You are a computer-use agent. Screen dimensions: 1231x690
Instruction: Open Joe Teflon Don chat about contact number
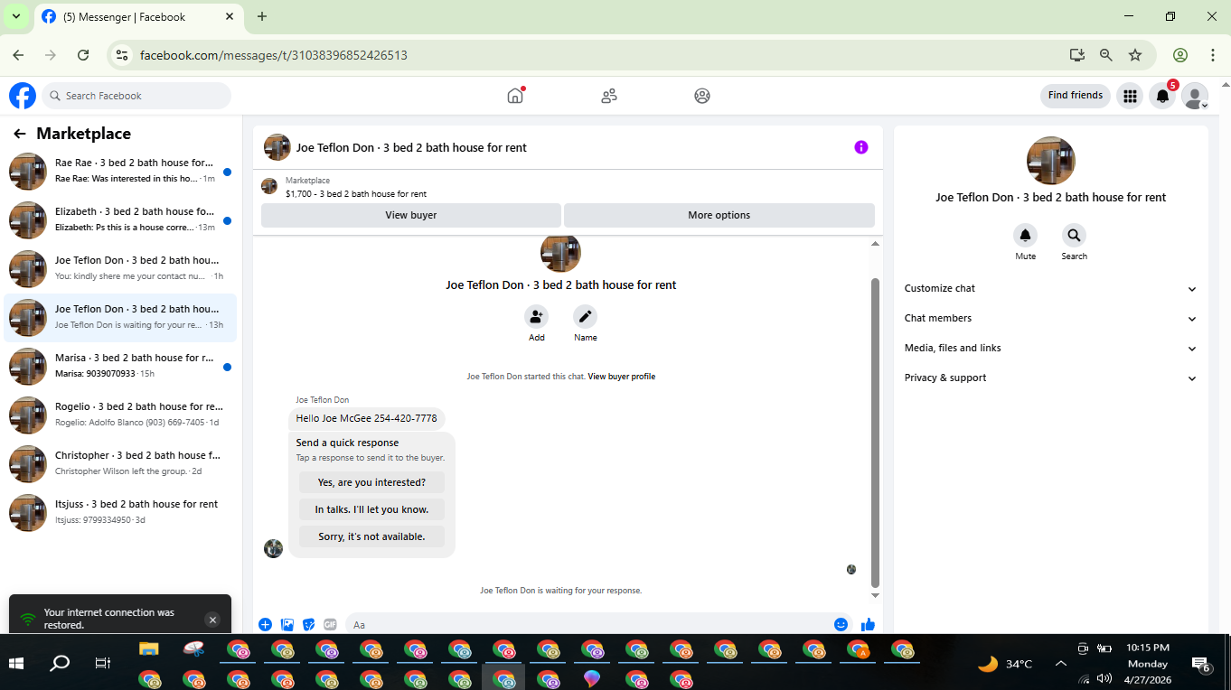point(120,268)
